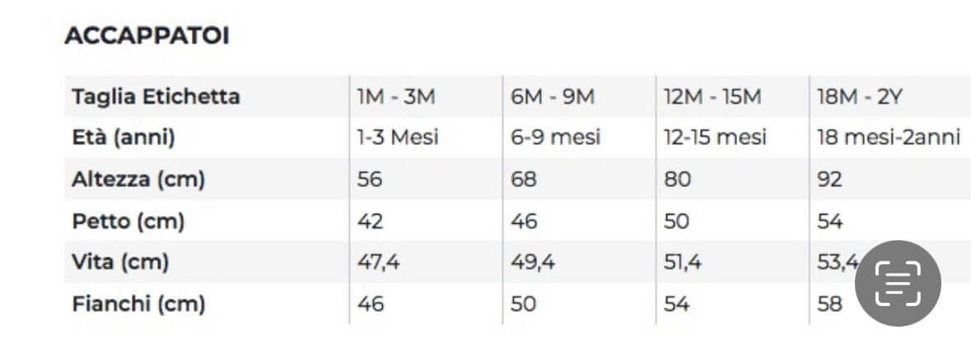
Task: Select waist value 51,4
Action: (x=683, y=262)
